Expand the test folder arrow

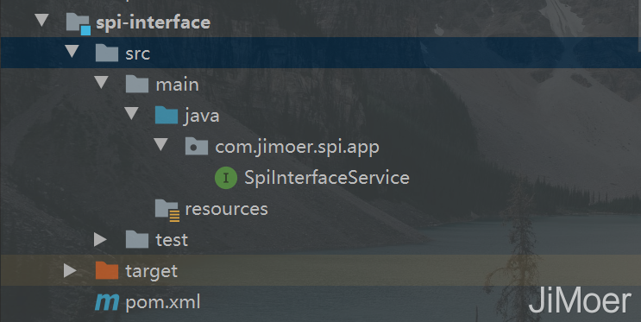[100, 240]
